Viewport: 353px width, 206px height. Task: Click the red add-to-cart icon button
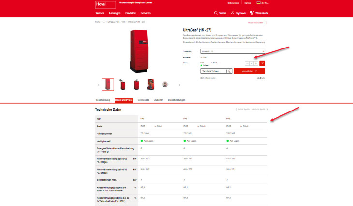tap(263, 63)
